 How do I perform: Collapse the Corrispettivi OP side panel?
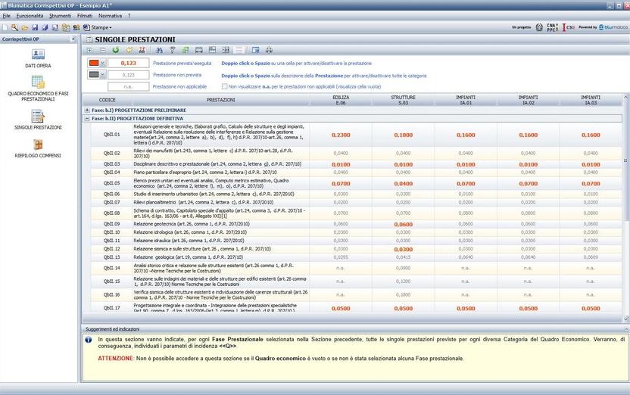(73, 39)
